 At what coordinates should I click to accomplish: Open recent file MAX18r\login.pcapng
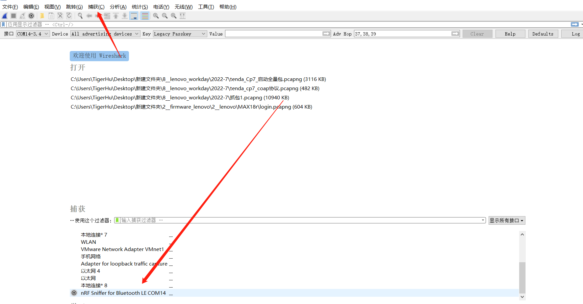(x=191, y=107)
